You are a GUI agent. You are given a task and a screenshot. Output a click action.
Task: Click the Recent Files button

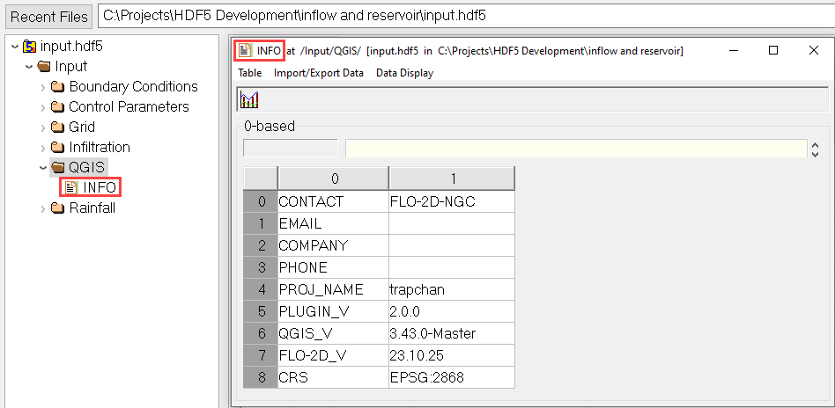pyautogui.click(x=49, y=17)
